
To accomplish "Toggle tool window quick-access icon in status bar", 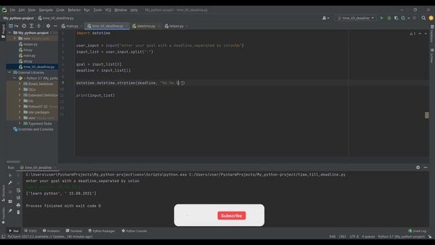I will click(3, 237).
